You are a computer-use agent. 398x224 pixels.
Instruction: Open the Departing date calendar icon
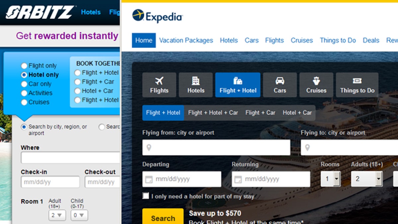[149, 180]
